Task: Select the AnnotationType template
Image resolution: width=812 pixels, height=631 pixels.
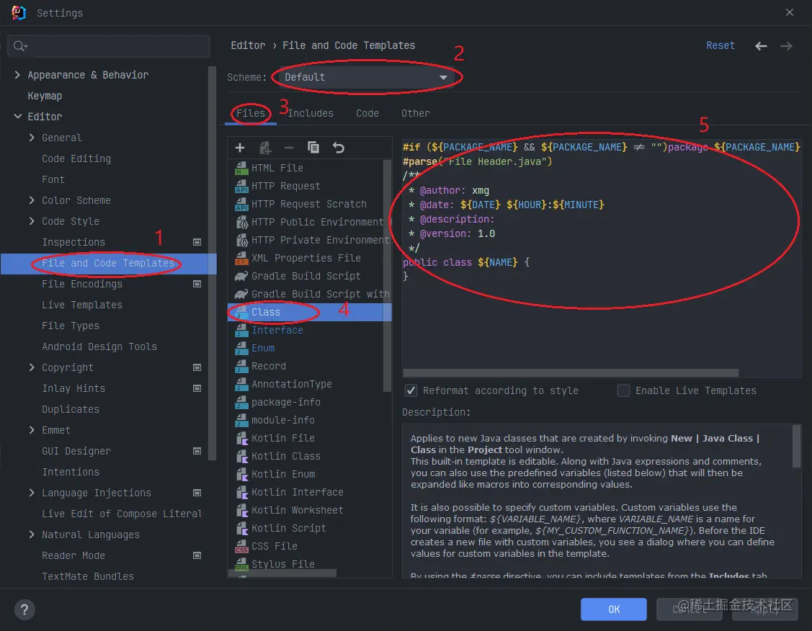Action: tap(292, 384)
